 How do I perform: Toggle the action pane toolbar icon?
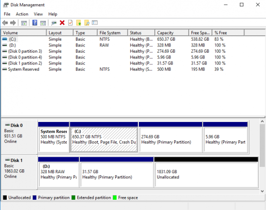coord(43,23)
